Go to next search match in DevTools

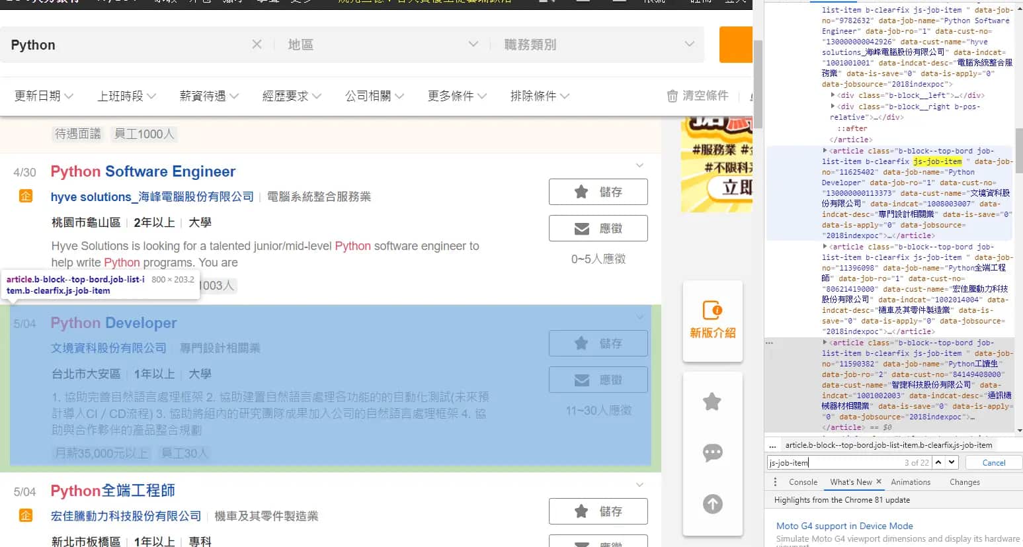(952, 462)
